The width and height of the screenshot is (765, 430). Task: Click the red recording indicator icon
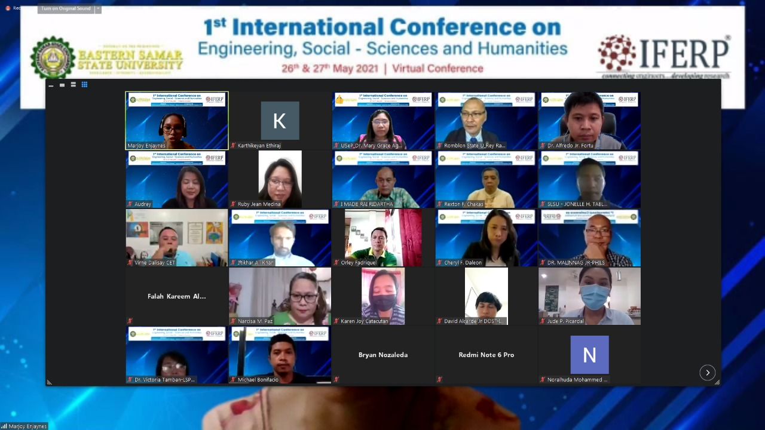coord(8,8)
